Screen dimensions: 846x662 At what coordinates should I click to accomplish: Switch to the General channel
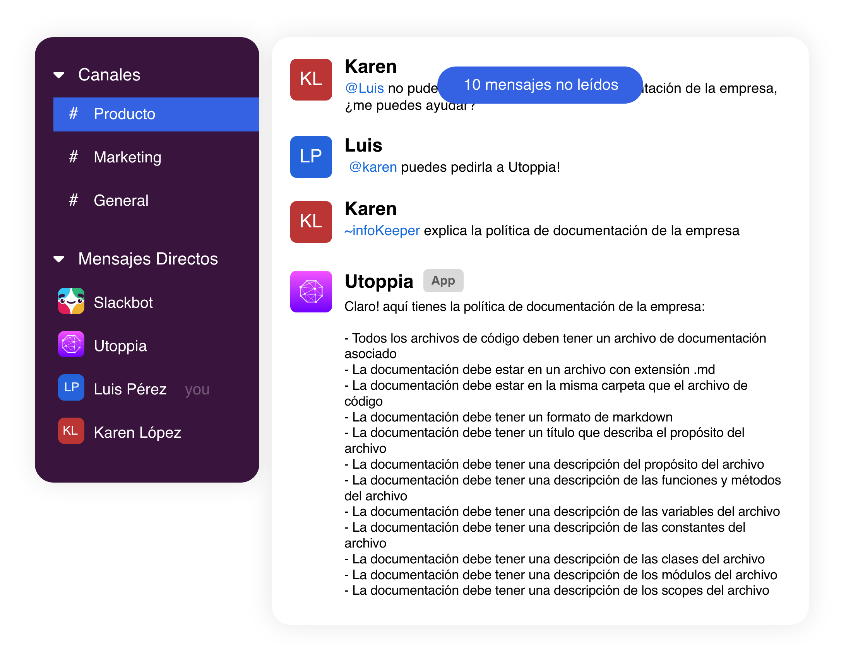pos(121,201)
